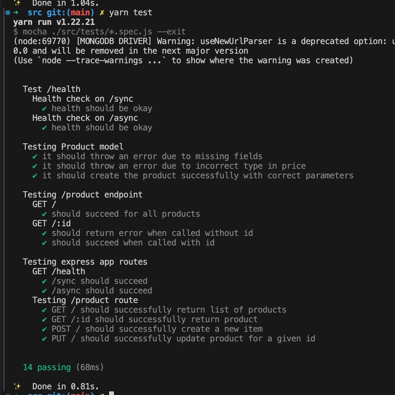Click the GET /:id section label
395x395 pixels.
coord(52,223)
